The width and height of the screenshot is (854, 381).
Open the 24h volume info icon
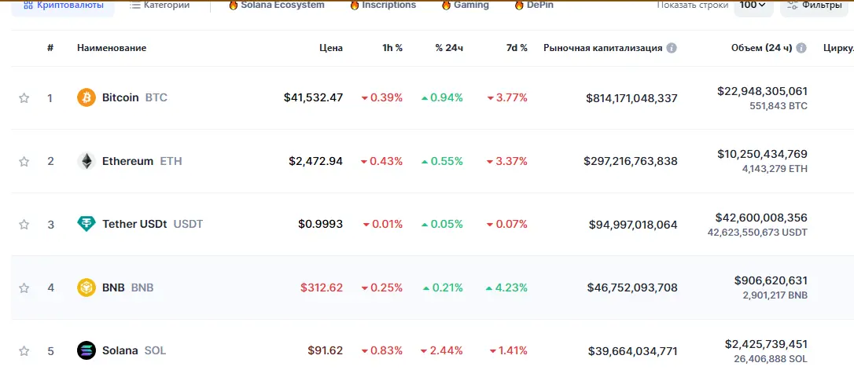[801, 48]
